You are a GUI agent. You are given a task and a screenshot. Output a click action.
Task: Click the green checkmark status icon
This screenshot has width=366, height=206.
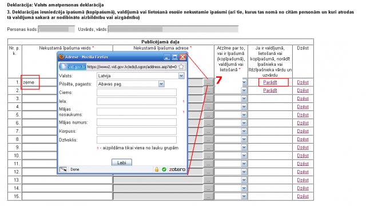pyautogui.click(x=164, y=169)
